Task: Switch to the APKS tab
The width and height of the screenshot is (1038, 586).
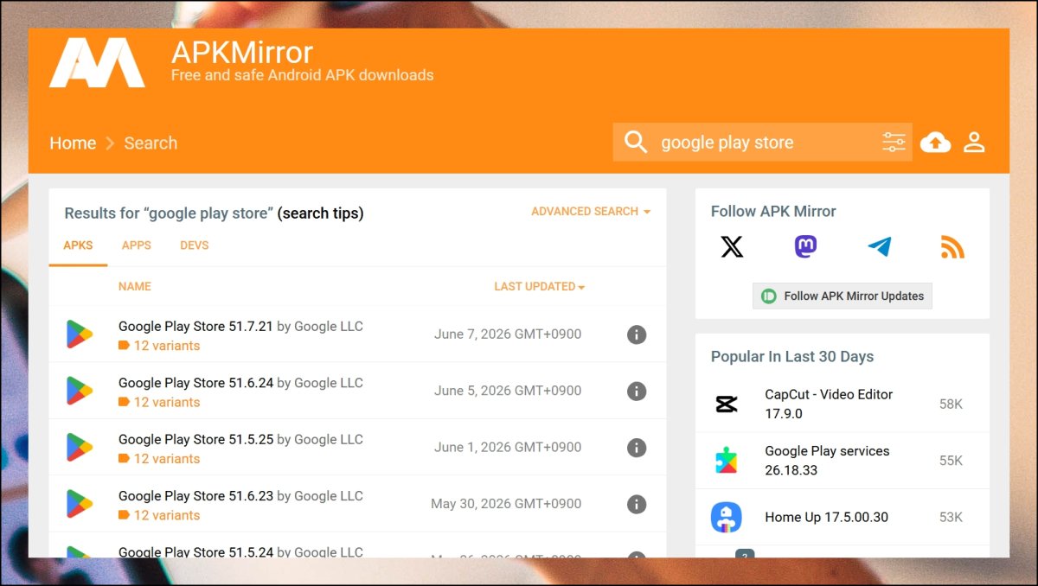Action: click(78, 245)
